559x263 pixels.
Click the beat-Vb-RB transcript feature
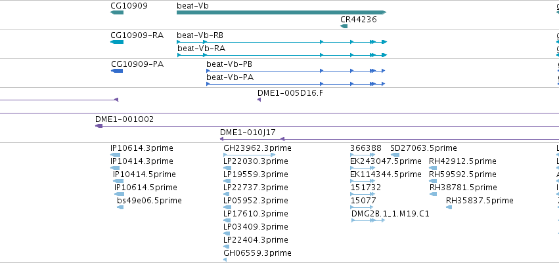pos(282,42)
